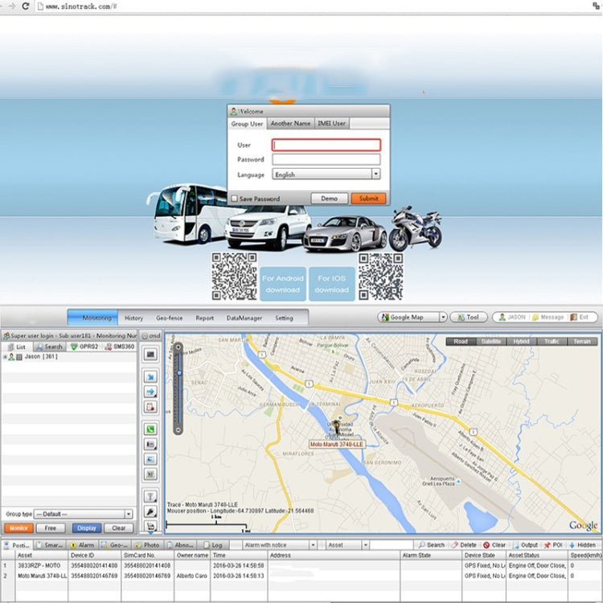This screenshot has width=603, height=603.
Task: Enable the Save Password checkbox
Action: [235, 199]
